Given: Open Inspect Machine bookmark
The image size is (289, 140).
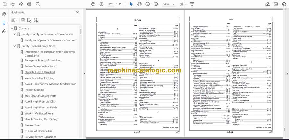Looking at the screenshot, I should click(x=34, y=90).
